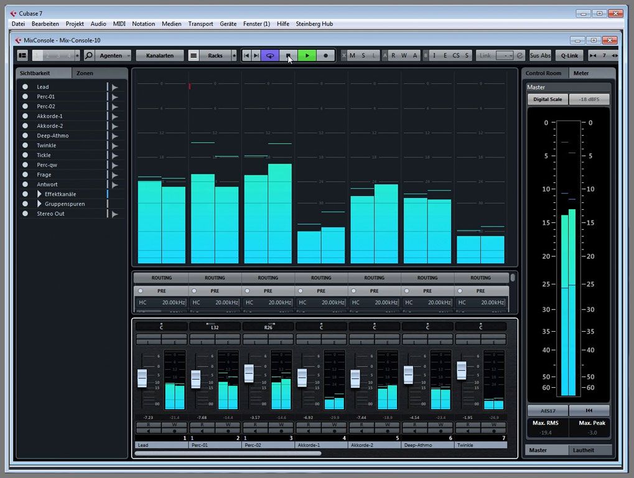Click the horizontal channel scrollbar

click(228, 453)
